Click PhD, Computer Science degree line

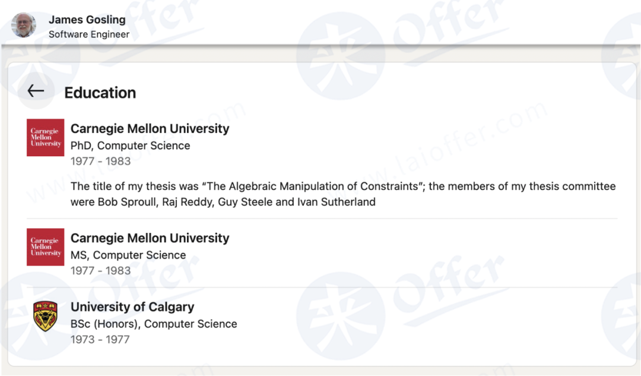(x=131, y=146)
